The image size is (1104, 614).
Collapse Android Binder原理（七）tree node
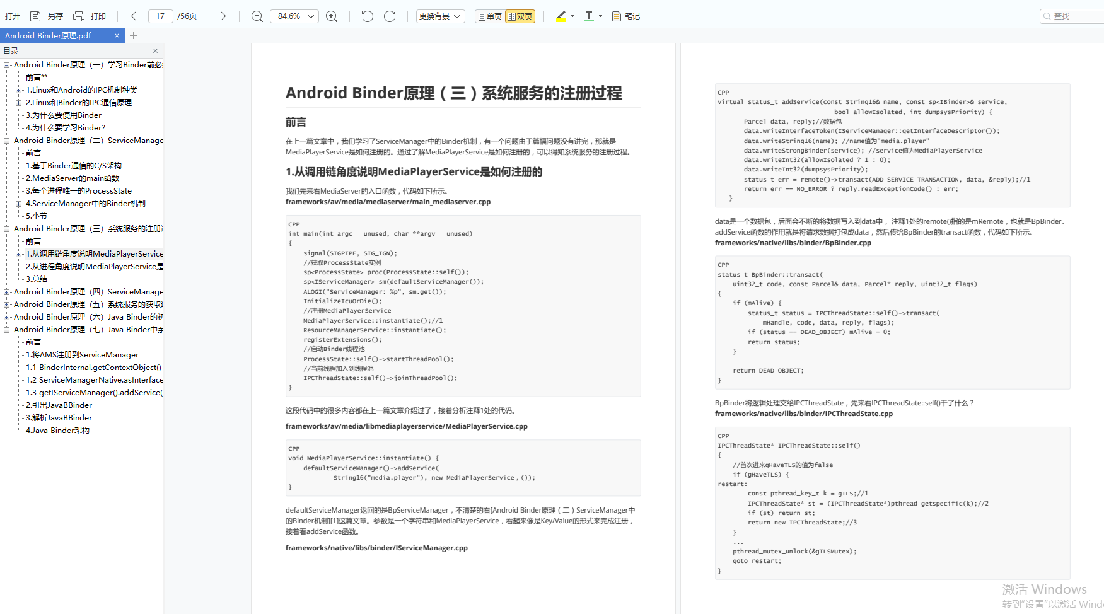point(6,330)
